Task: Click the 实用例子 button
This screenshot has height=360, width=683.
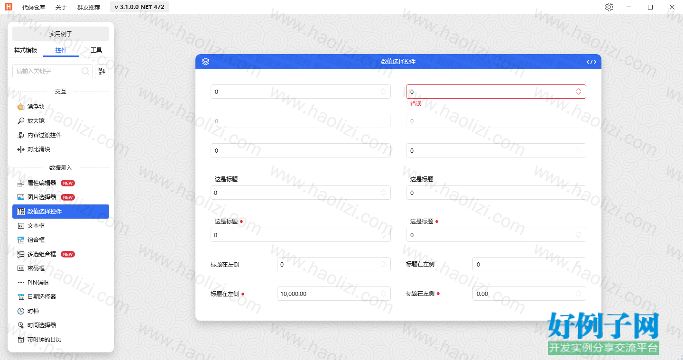Action: point(61,34)
